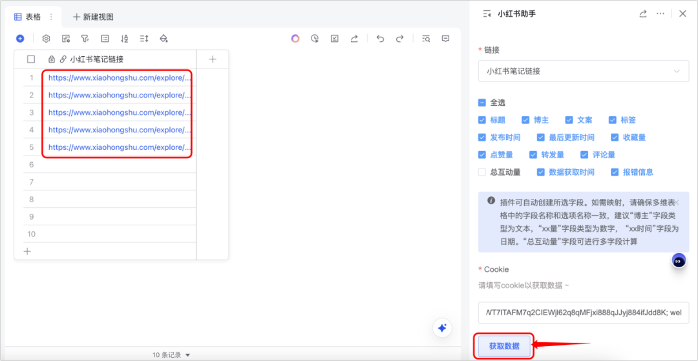
Task: Select the empty cell in row 10
Action: (120, 234)
